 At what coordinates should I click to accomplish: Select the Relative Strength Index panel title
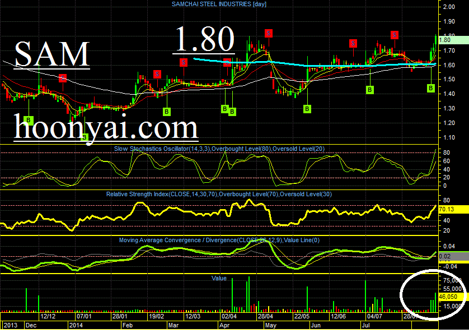click(219, 194)
